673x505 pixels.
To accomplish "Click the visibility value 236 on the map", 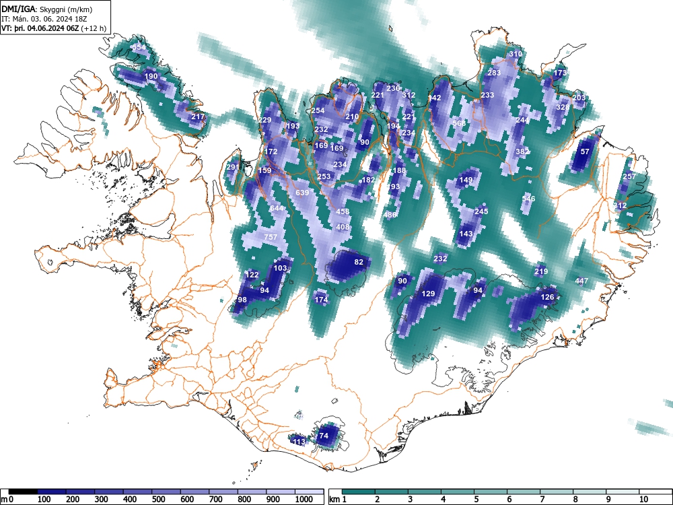I will tap(393, 88).
